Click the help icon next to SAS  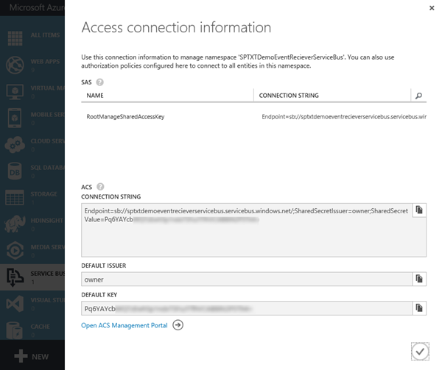pyautogui.click(x=99, y=82)
